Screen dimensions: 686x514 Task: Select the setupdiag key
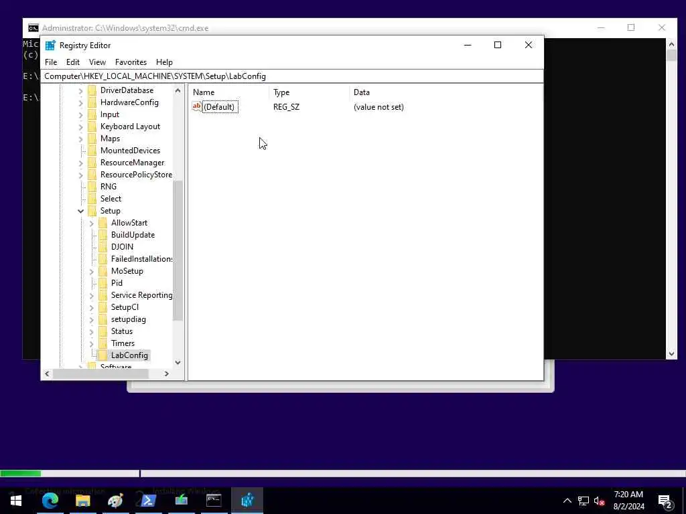point(128,319)
